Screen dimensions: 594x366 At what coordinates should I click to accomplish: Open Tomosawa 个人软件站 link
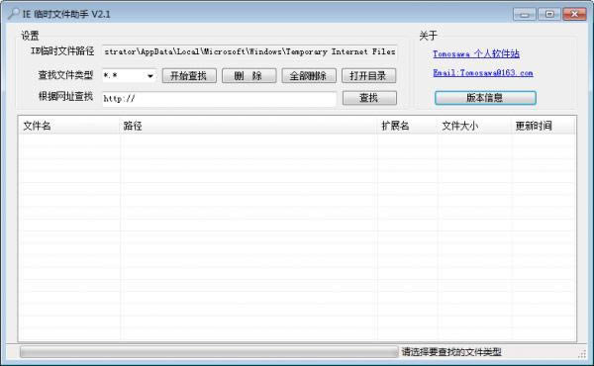(476, 53)
